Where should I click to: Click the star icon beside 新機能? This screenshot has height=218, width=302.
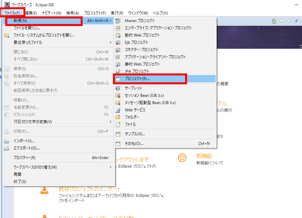(182, 158)
